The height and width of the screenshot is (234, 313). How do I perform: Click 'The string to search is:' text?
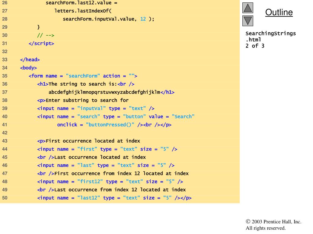coord(83,84)
